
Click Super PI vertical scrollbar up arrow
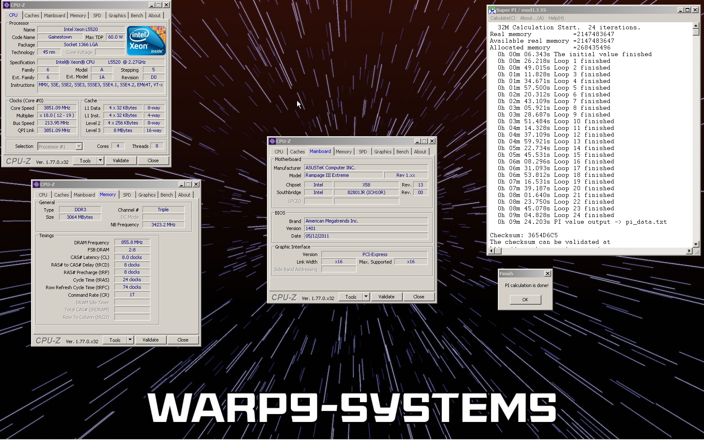click(x=696, y=26)
